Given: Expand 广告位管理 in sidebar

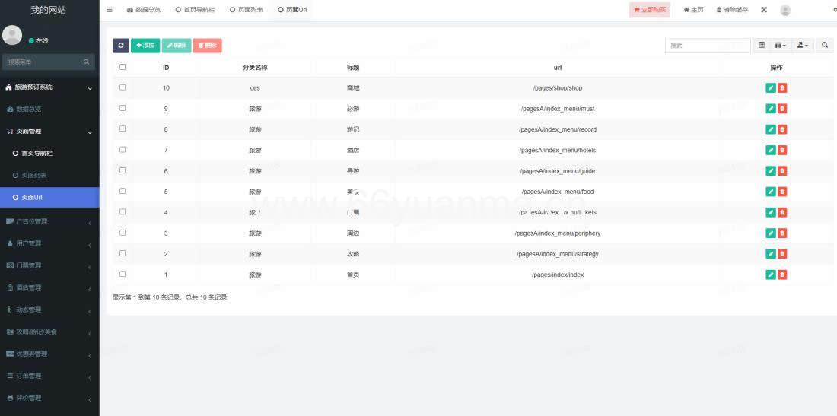Looking at the screenshot, I should tap(49, 221).
